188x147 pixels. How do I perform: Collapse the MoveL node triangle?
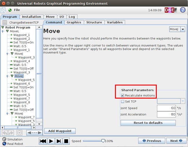[x=8, y=31]
